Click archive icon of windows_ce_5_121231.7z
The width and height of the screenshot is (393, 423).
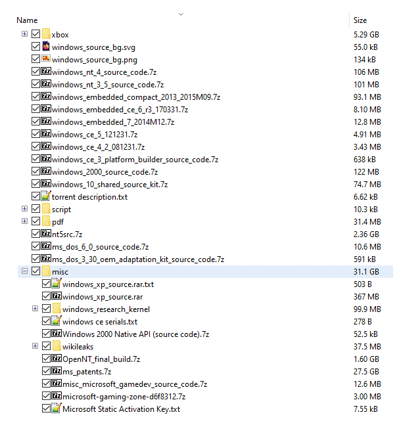point(46,134)
